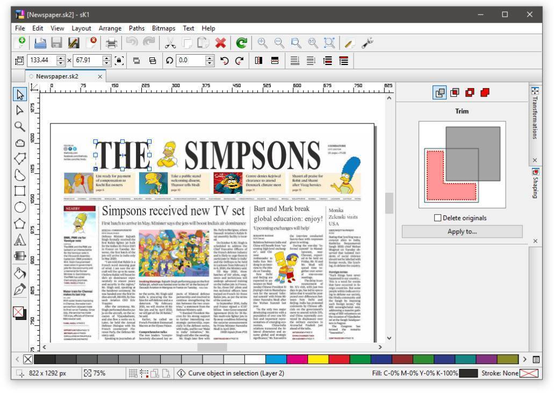Click the 75% zoom status entry
Image resolution: width=554 pixels, height=393 pixels.
coord(96,373)
